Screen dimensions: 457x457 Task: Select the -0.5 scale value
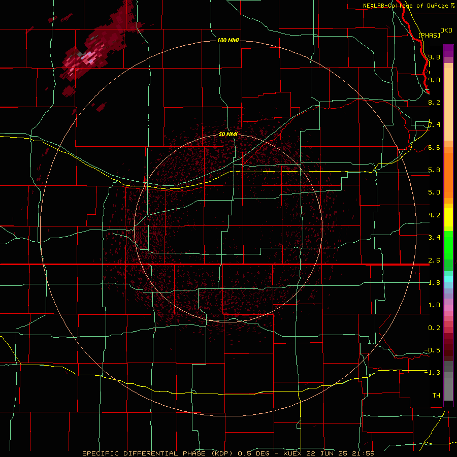click(x=432, y=350)
